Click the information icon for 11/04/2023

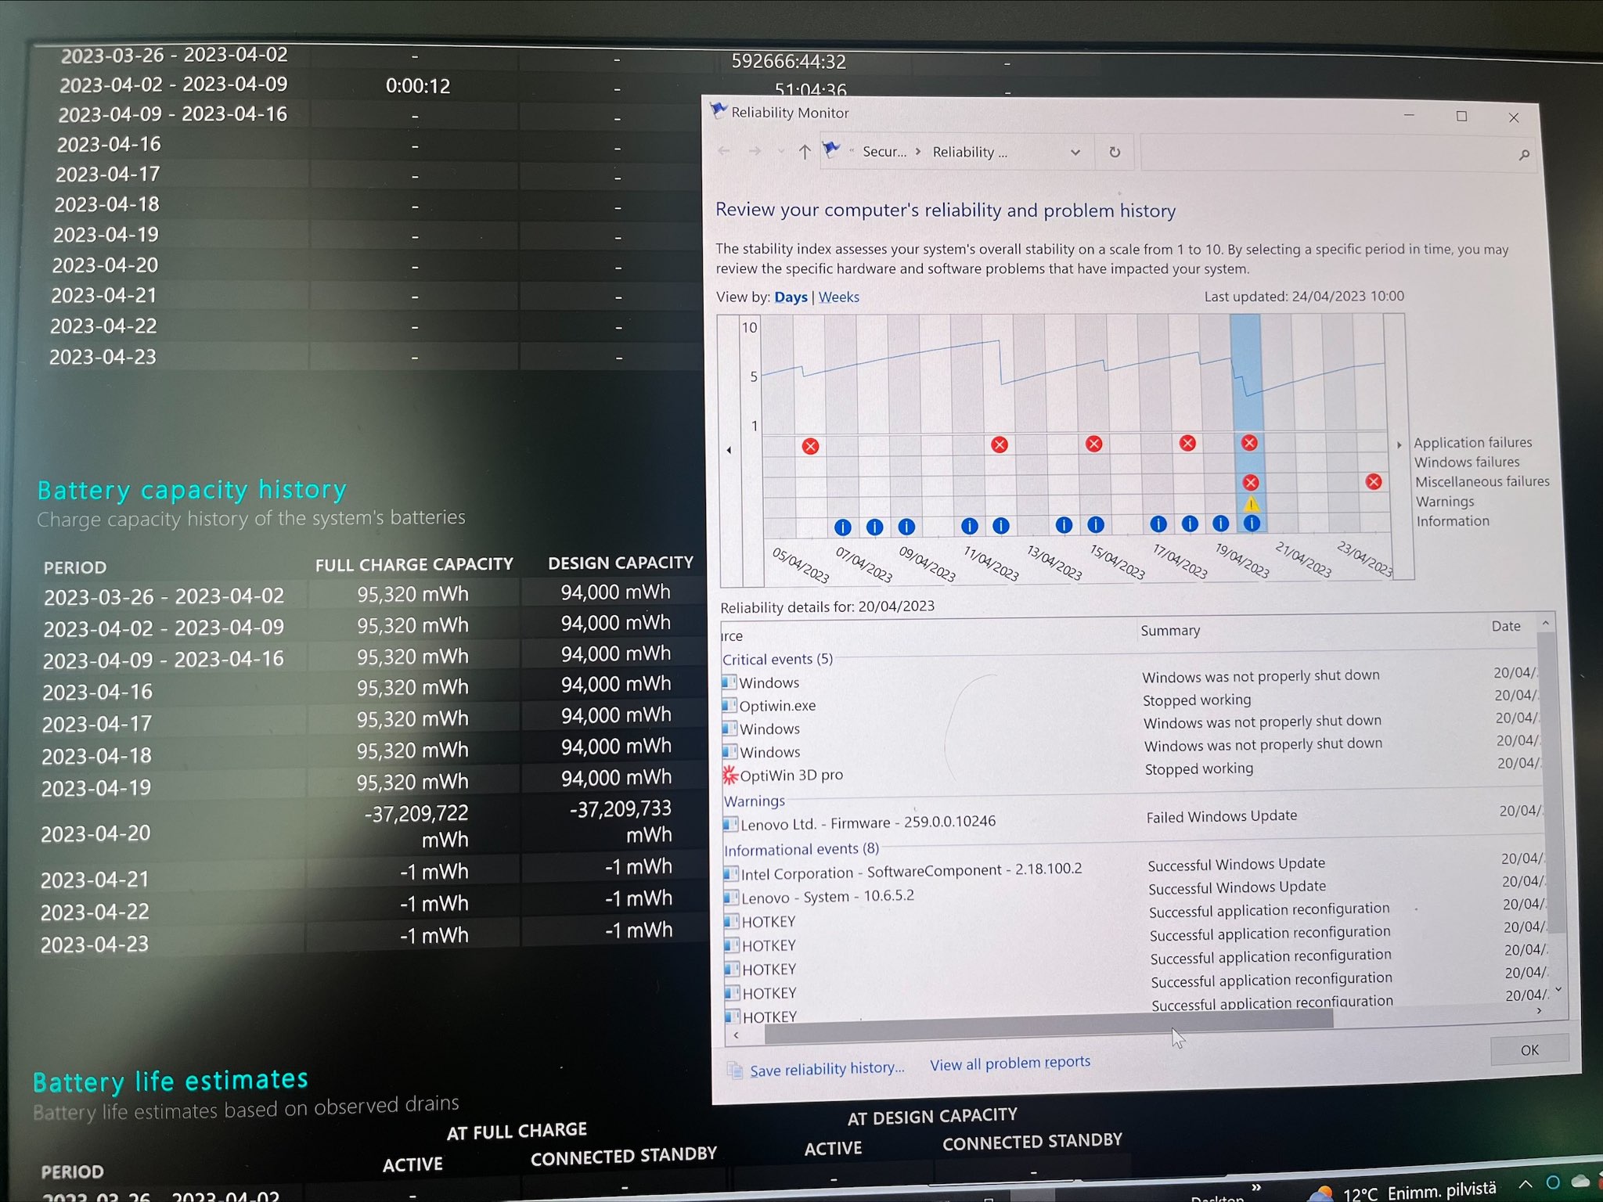pos(969,526)
